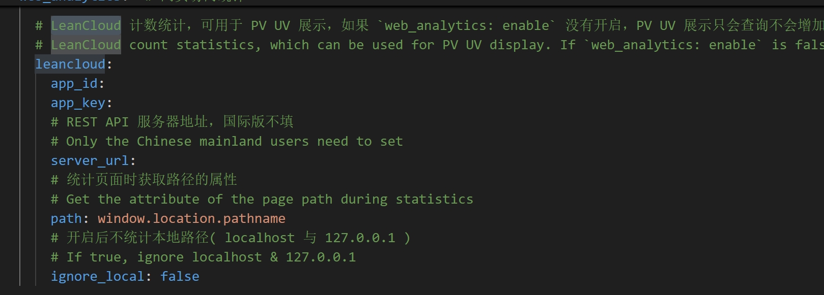Click the path key name
The width and height of the screenshot is (824, 295).
click(66, 219)
